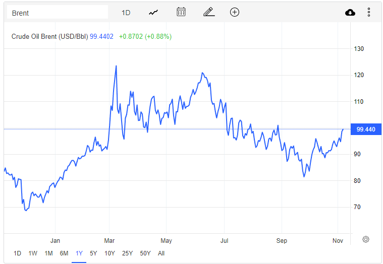Select the All time range

161,253
